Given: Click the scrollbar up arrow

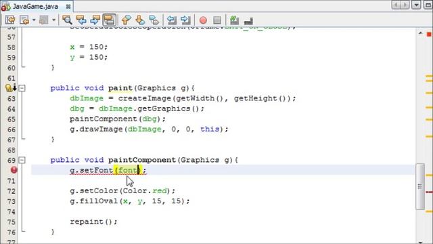Looking at the screenshot, I should pyautogui.click(x=420, y=33).
